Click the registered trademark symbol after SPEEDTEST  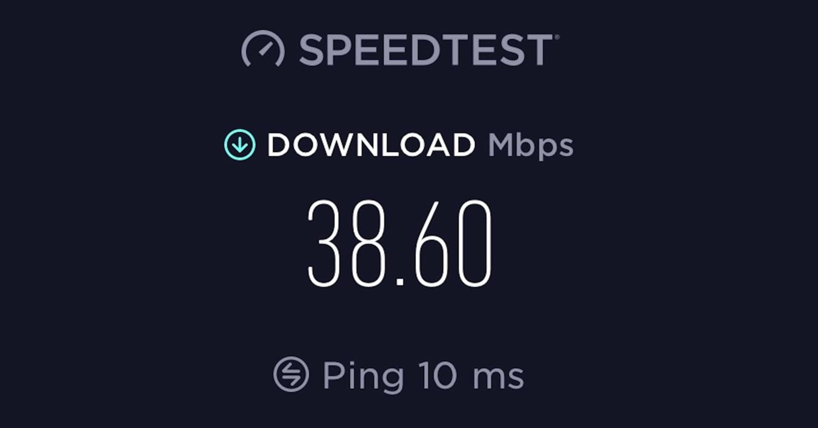tap(557, 37)
